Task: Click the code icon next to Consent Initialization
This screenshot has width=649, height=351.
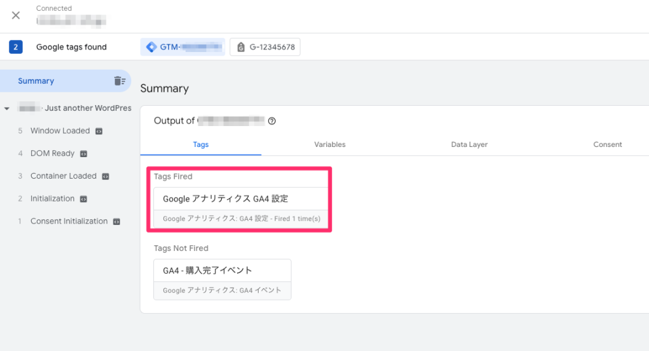Action: point(117,222)
